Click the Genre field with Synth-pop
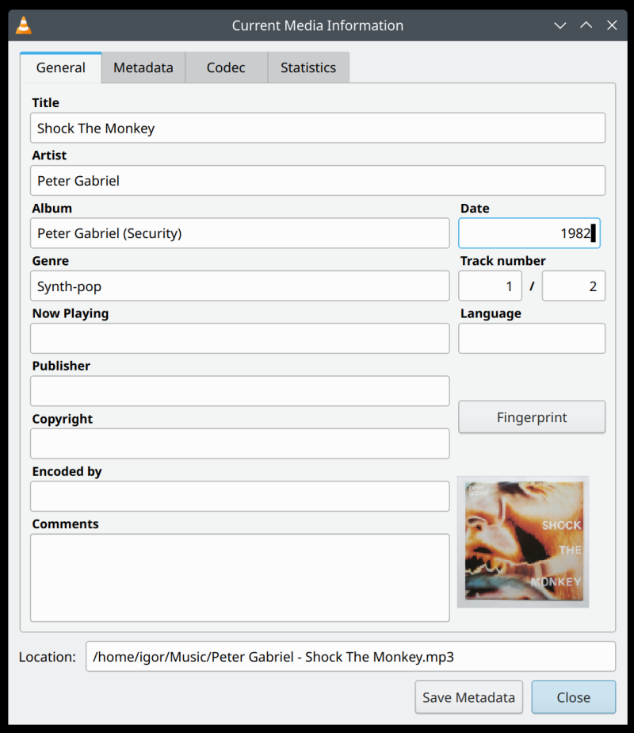The width and height of the screenshot is (634, 733). point(238,286)
